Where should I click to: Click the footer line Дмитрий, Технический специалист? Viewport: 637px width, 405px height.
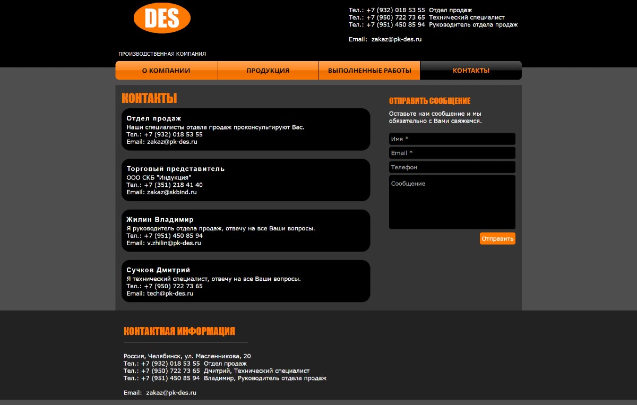[217, 370]
